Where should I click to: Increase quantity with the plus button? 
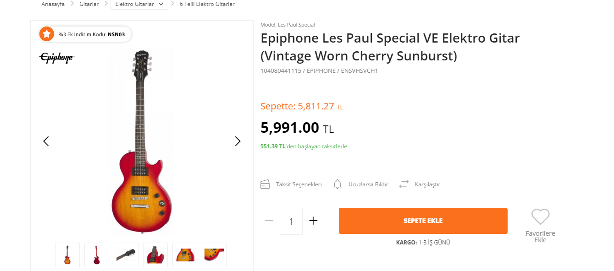point(313,221)
